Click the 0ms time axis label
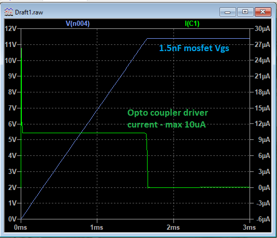The height and width of the screenshot is (238, 277). [x=21, y=228]
